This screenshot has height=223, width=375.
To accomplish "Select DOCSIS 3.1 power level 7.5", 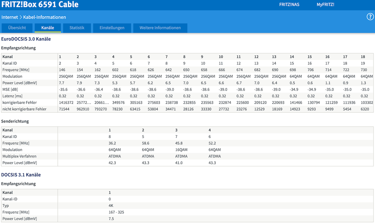I will 111,219.
